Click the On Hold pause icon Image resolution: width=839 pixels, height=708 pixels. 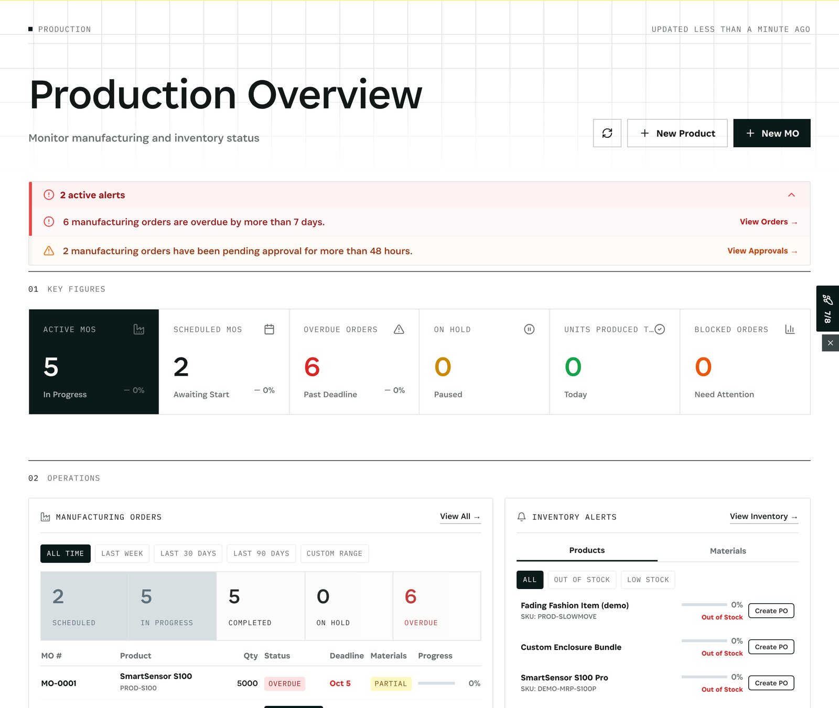pos(529,329)
